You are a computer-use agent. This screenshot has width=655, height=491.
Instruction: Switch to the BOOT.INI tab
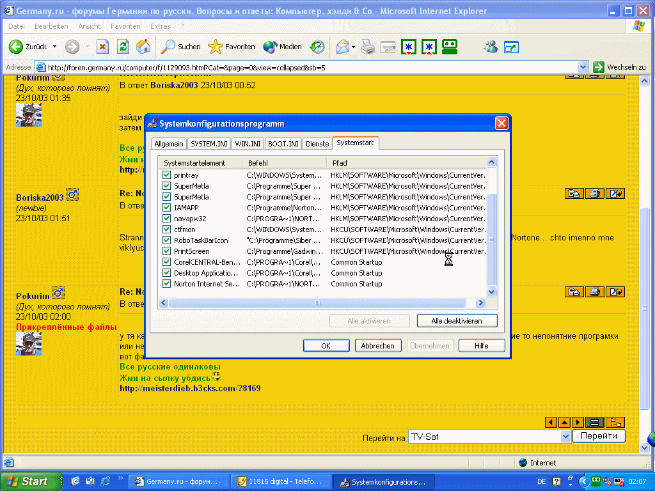[x=283, y=144]
